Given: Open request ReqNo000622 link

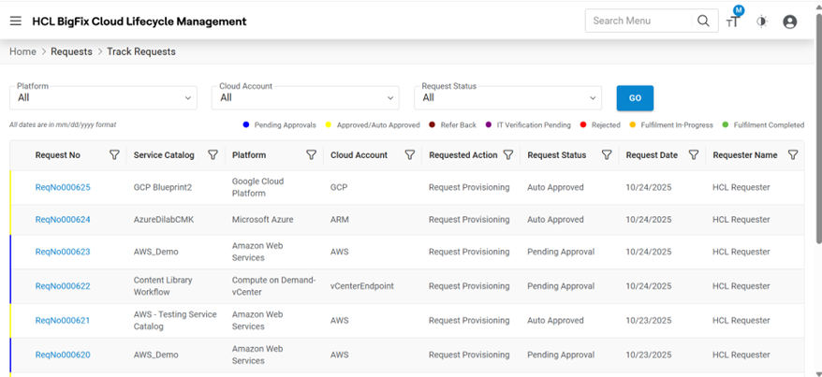Looking at the screenshot, I should [x=63, y=286].
